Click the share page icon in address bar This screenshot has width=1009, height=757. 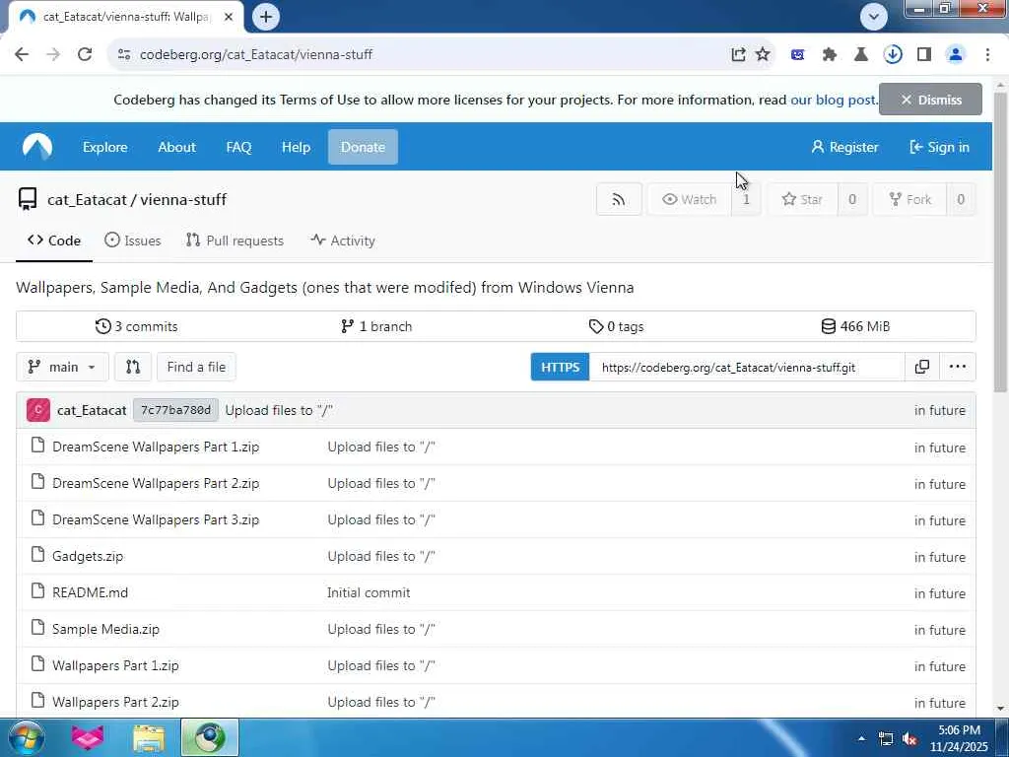click(x=738, y=55)
